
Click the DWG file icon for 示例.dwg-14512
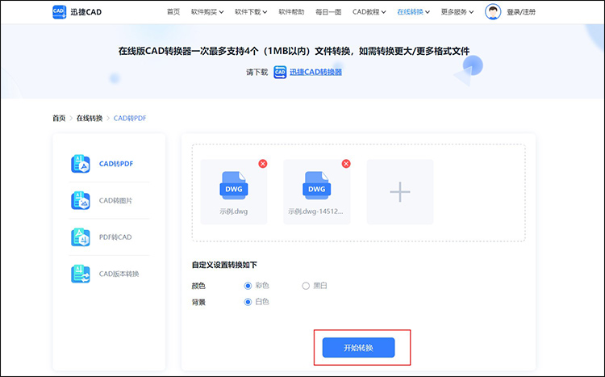coord(317,186)
